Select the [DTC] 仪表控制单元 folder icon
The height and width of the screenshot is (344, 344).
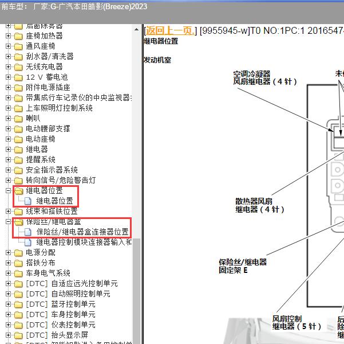pyautogui.click(x=18, y=325)
